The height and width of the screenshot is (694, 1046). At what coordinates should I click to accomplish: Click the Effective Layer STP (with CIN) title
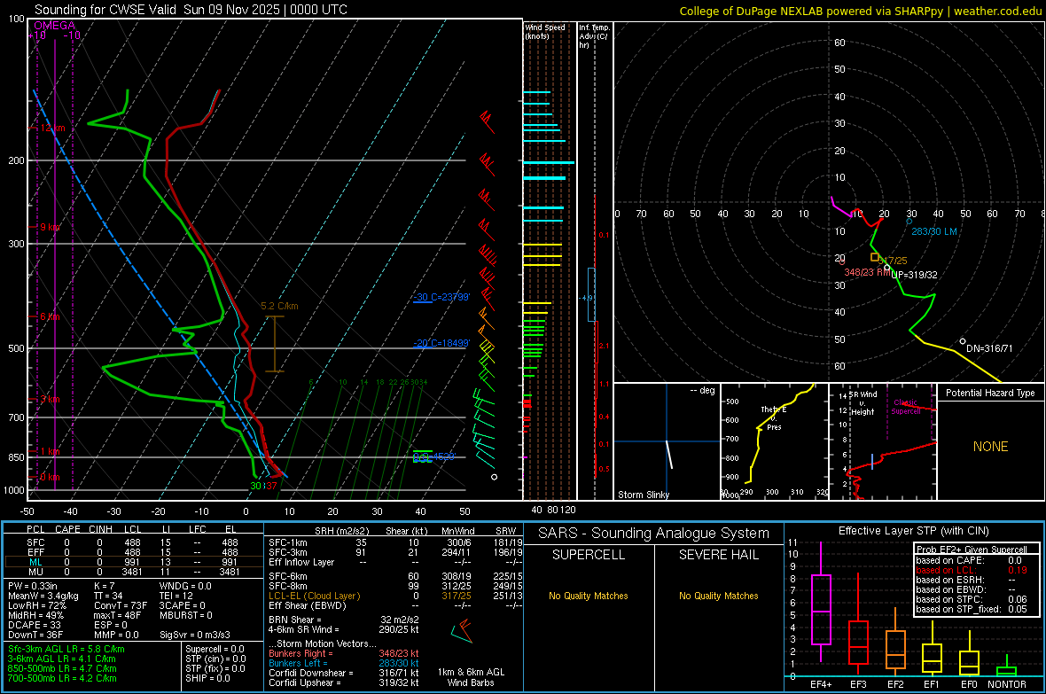point(913,531)
